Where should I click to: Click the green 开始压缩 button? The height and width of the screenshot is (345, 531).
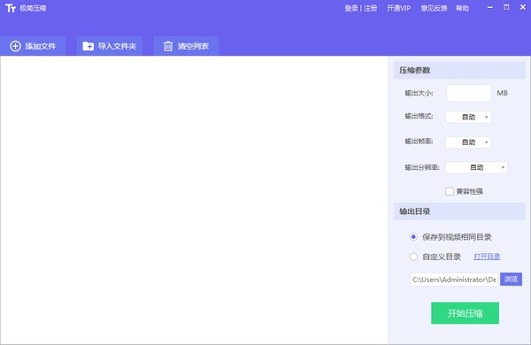coord(465,313)
